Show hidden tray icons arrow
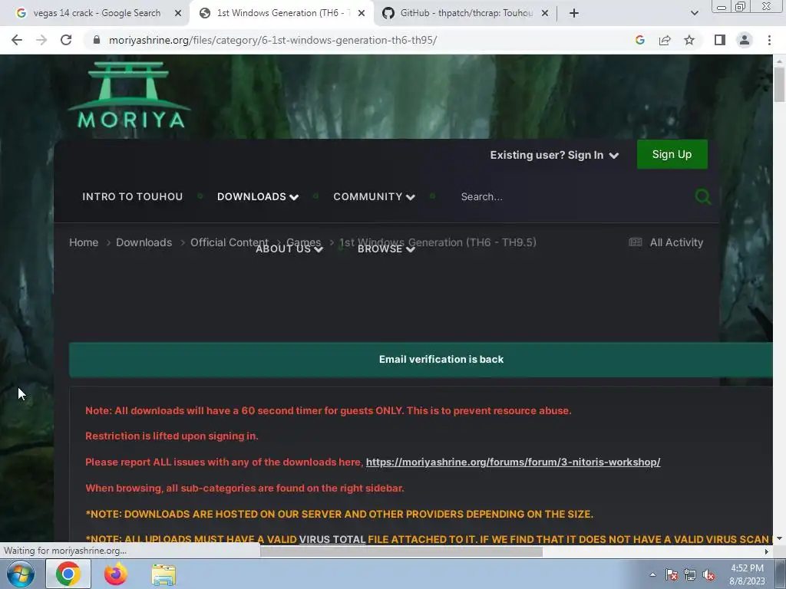The image size is (786, 589). [652, 574]
